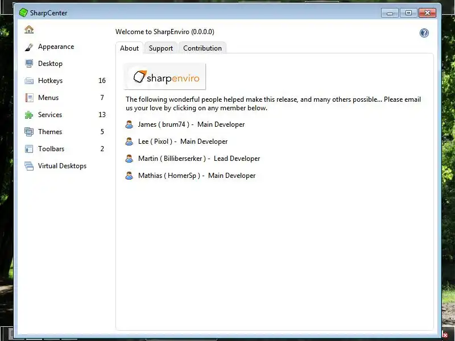
Task: Email Martin ( Billiberserker ) Lead Developer
Action: 199,159
